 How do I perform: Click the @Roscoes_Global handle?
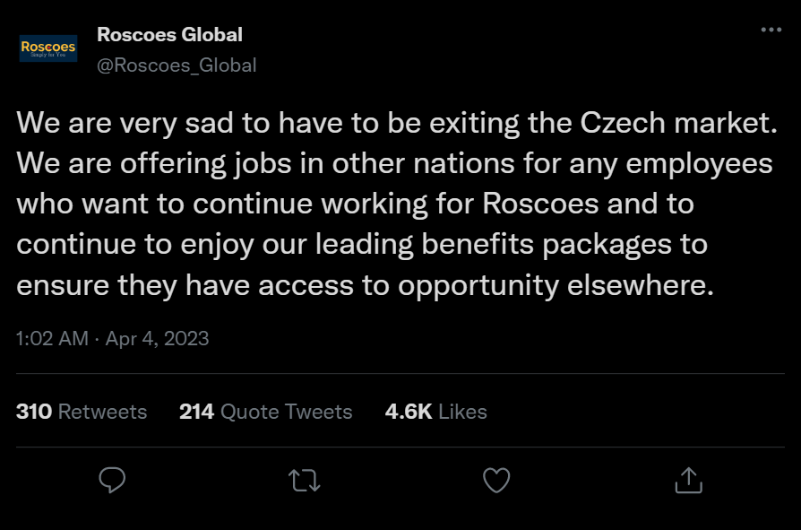click(x=176, y=65)
